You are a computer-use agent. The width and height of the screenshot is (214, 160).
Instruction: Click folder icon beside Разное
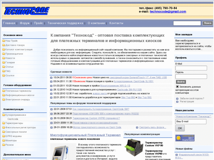[4, 145]
